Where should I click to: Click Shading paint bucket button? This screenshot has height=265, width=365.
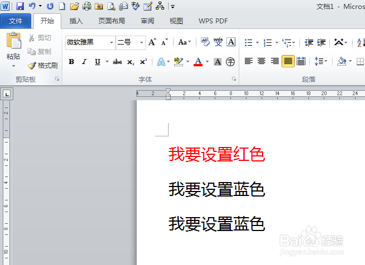tap(342, 61)
